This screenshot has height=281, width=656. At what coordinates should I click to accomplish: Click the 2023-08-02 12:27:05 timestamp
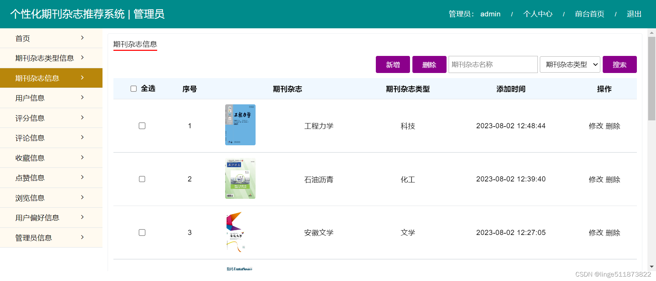(x=511, y=233)
